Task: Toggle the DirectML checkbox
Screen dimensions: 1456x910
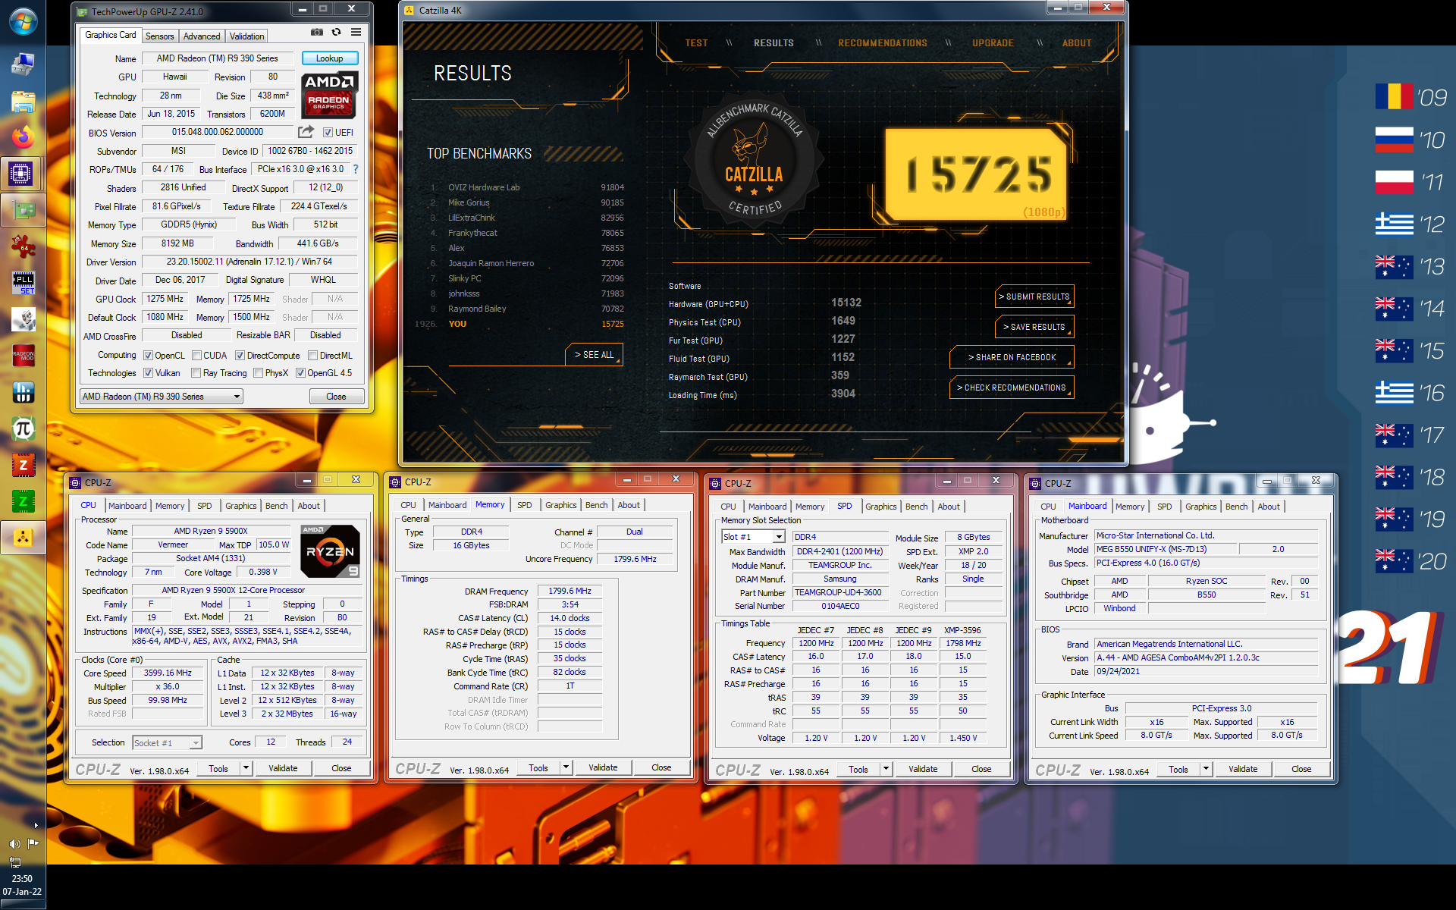Action: [312, 355]
